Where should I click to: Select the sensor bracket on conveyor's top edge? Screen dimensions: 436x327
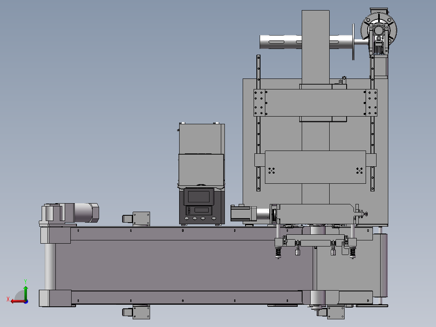(136, 219)
